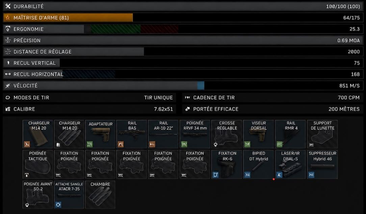Click ergonomics value 25.3
The width and height of the screenshot is (366, 214).
(x=355, y=29)
